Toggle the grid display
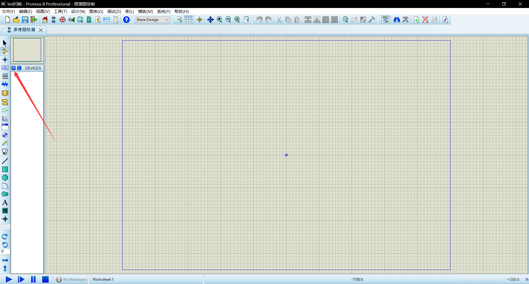The width and height of the screenshot is (529, 284). (188, 20)
